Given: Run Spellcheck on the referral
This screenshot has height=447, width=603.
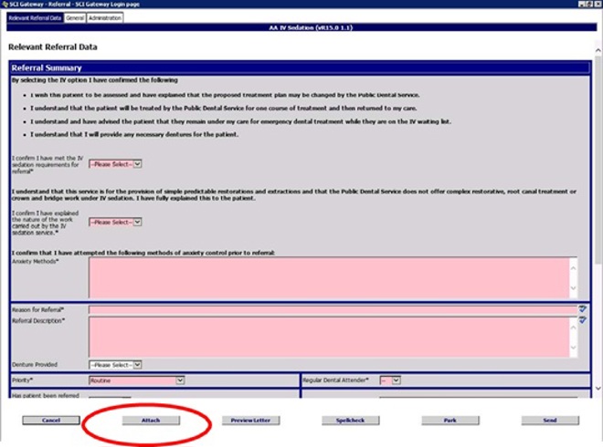Looking at the screenshot, I should pos(350,421).
